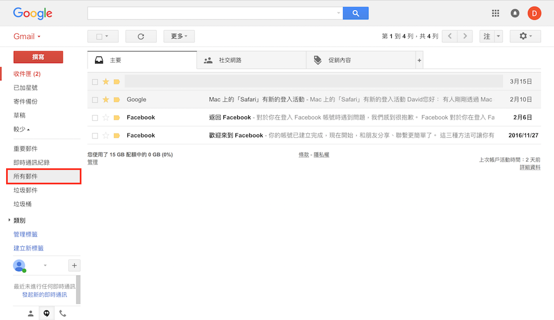Star the 歡迎來到 Facebook email

pyautogui.click(x=106, y=136)
